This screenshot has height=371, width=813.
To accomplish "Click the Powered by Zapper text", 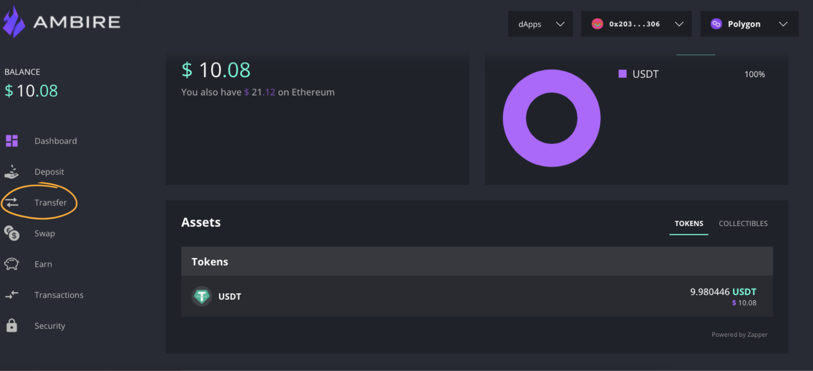I will [x=740, y=335].
